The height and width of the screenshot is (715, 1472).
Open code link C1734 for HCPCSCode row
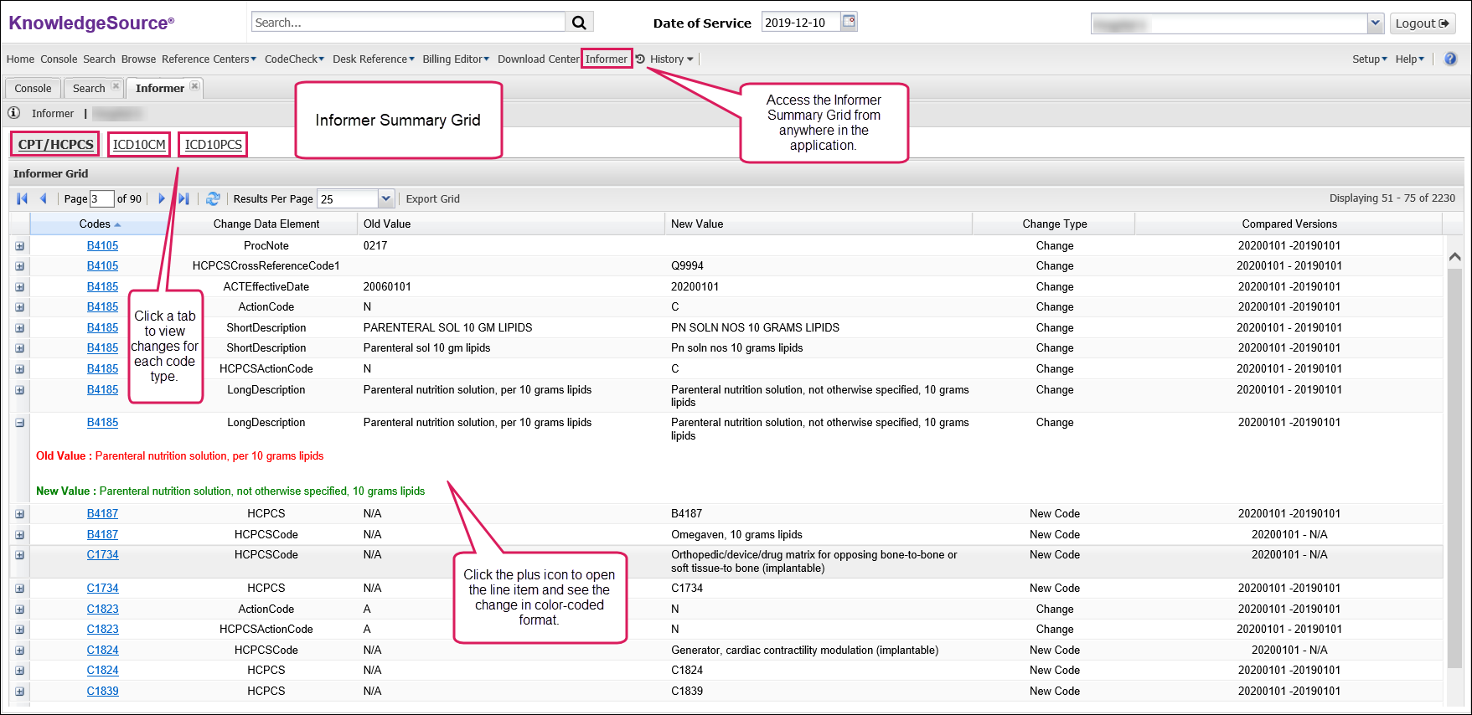click(102, 554)
